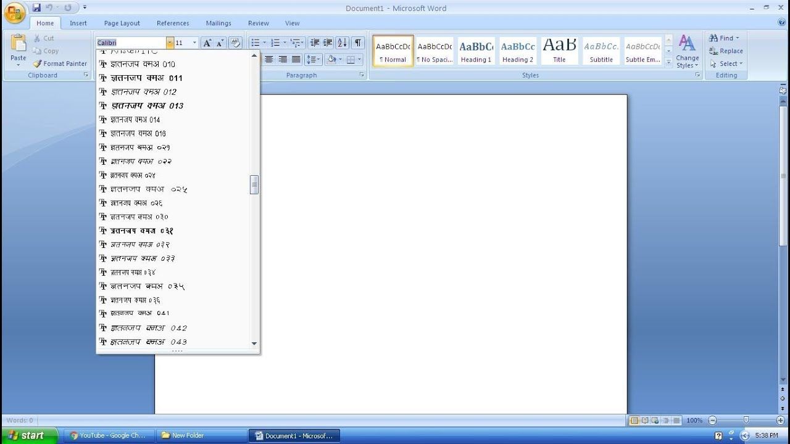Viewport: 790px width, 444px height.
Task: Click the Sort icon in Paragraph group
Action: pyautogui.click(x=342, y=43)
